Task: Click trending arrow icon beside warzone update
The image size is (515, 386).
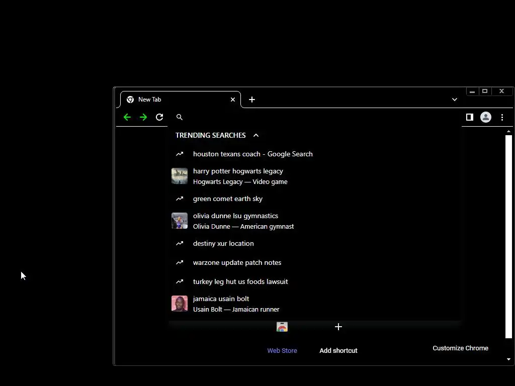Action: (180, 262)
